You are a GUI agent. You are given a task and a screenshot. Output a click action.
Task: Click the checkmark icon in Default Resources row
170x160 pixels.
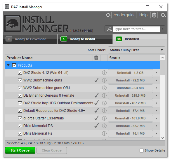pyautogui.click(x=97, y=110)
